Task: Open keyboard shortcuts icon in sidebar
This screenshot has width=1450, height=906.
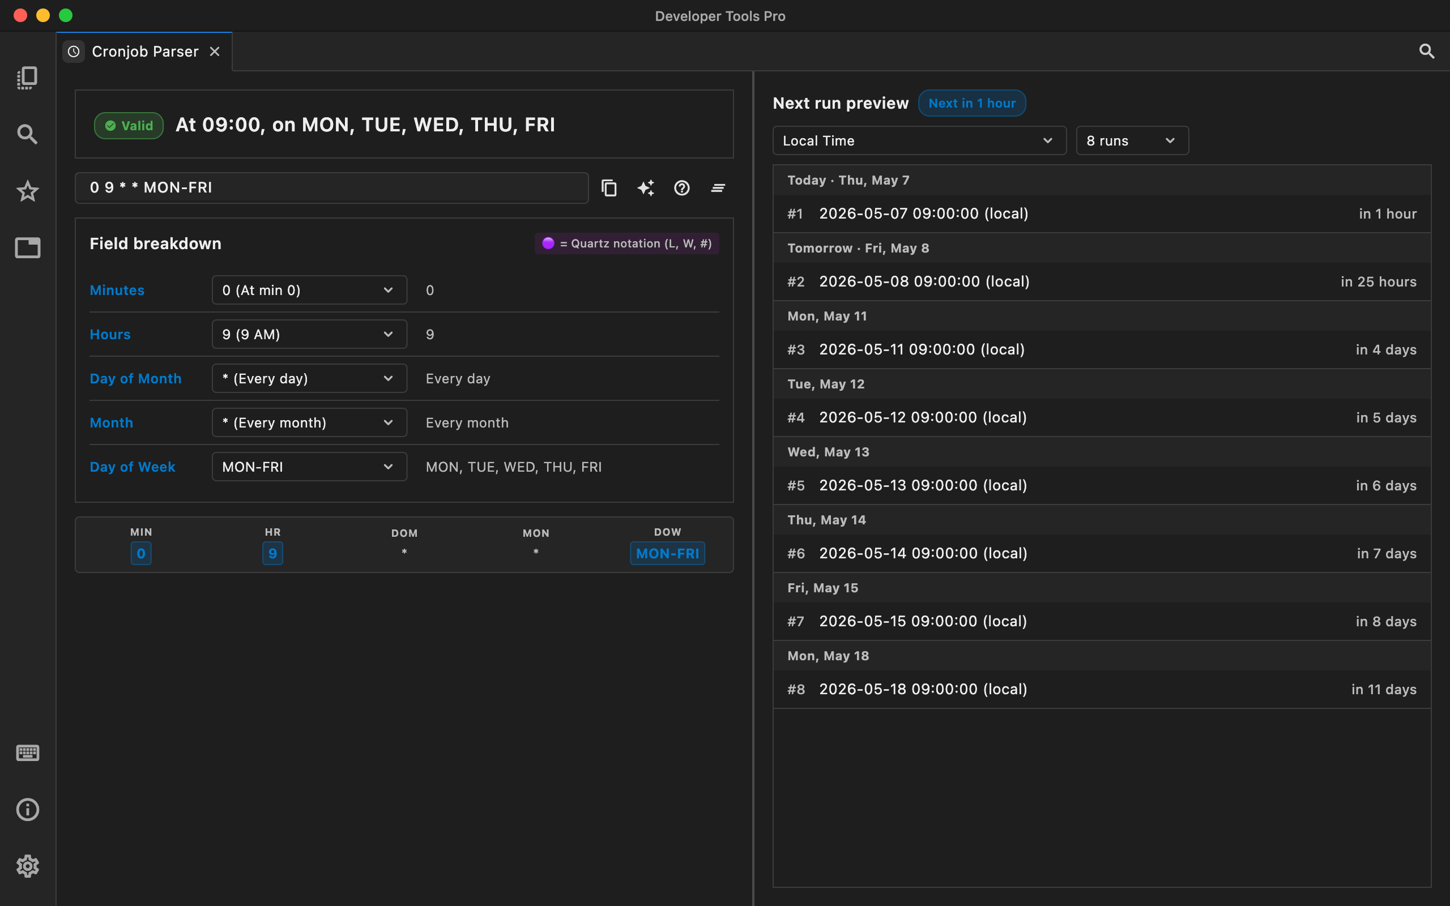Action: coord(28,753)
